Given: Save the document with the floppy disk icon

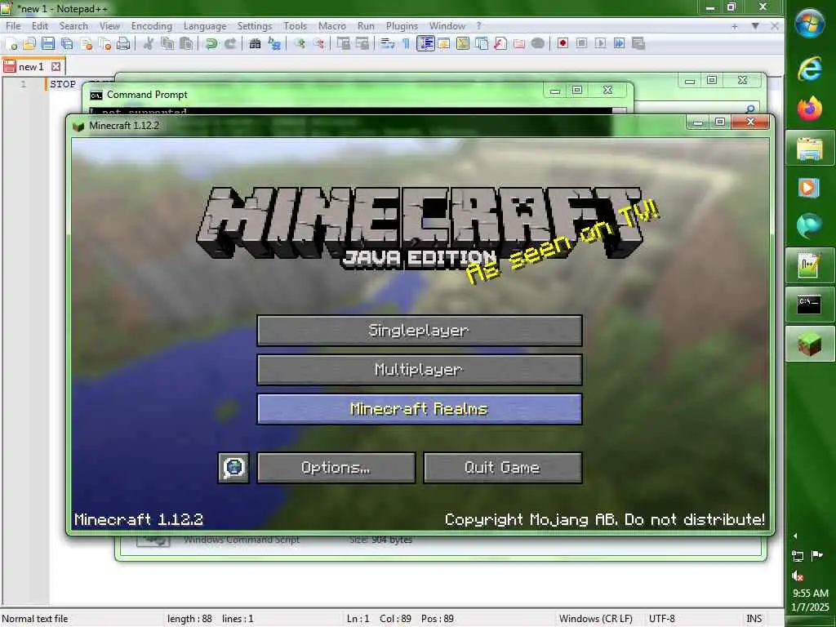Looking at the screenshot, I should click(48, 44).
